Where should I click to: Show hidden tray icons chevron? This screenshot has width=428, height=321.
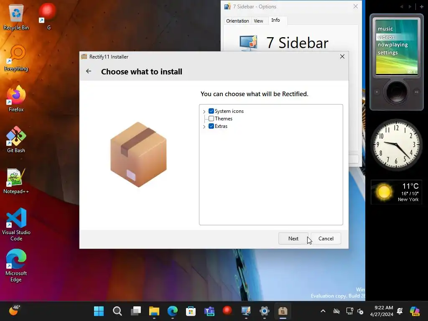point(323,311)
